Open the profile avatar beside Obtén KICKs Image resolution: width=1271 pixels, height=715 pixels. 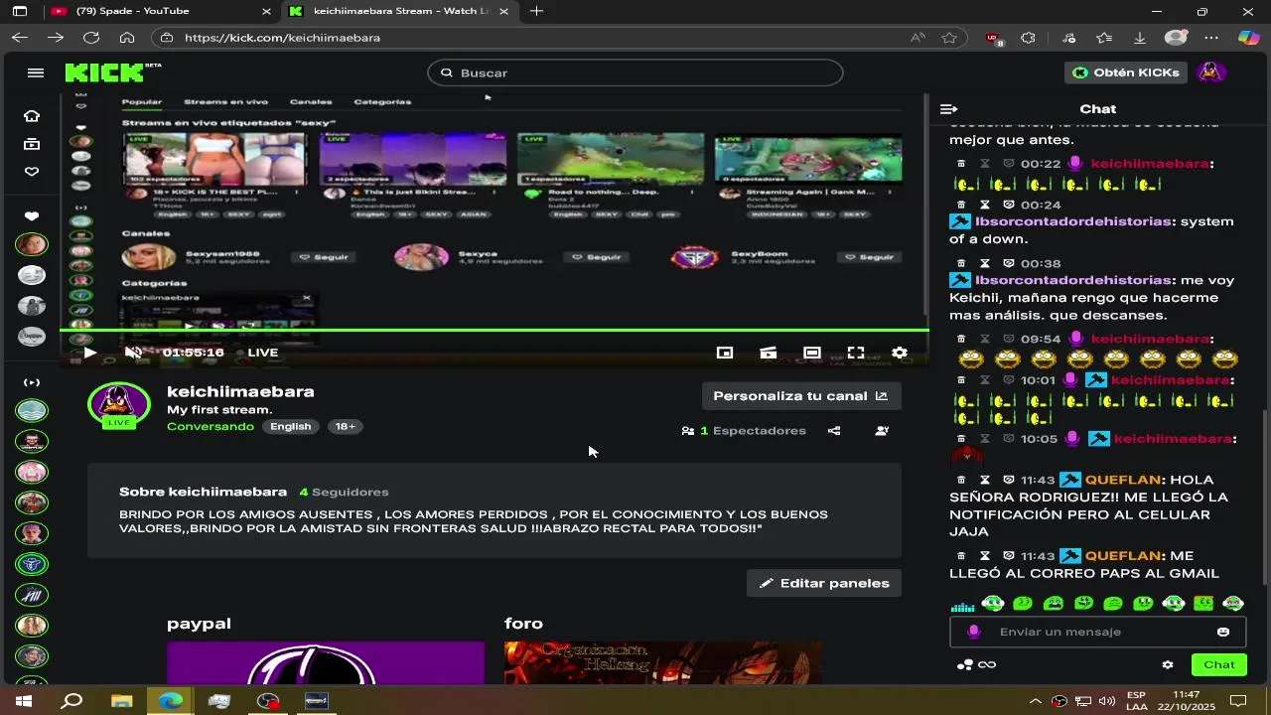(1209, 72)
